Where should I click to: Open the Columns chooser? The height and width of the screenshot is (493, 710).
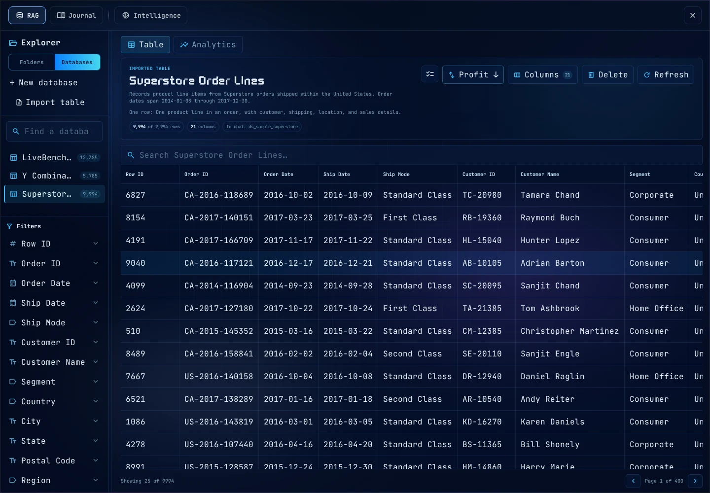[542, 75]
